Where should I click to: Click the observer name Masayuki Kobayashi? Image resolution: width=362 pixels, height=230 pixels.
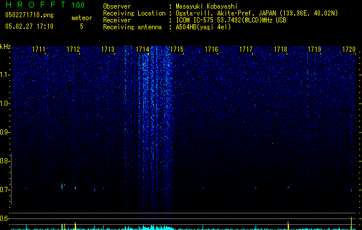tap(207, 6)
